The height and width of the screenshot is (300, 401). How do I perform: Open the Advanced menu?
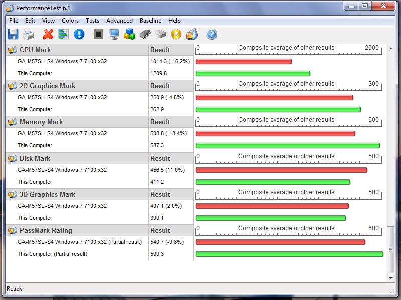[119, 21]
